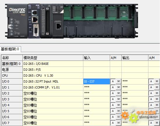Select the 电源 row header
160x126 pixels.
(12, 70)
